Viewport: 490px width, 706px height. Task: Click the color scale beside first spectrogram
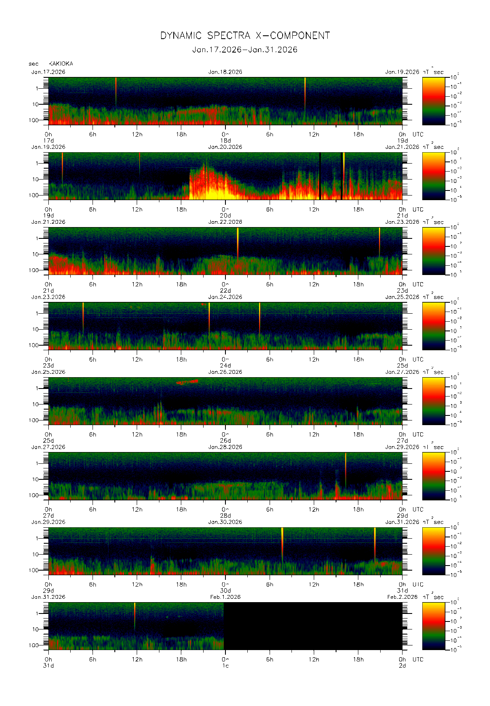click(433, 101)
